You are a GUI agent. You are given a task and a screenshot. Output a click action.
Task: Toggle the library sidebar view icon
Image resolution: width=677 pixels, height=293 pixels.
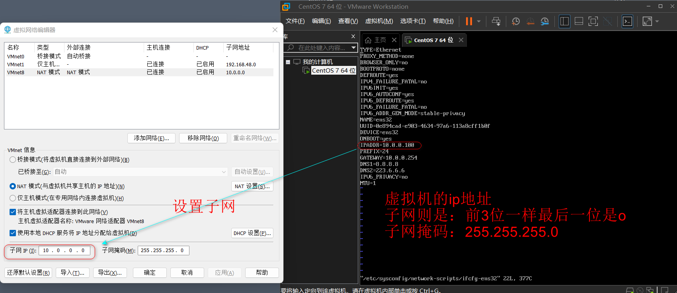[564, 21]
